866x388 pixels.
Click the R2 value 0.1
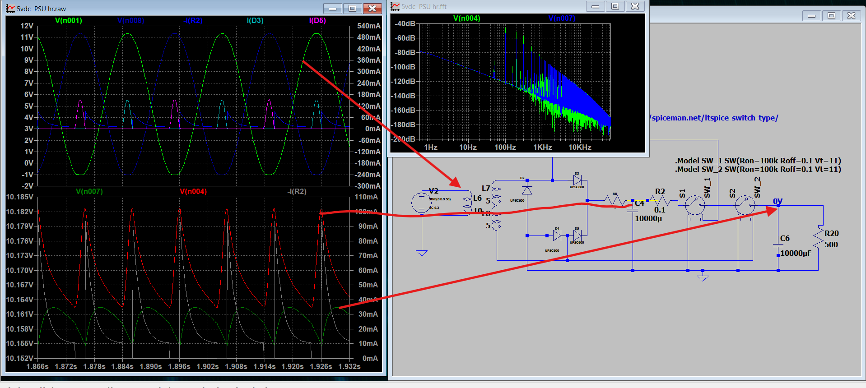pos(660,210)
